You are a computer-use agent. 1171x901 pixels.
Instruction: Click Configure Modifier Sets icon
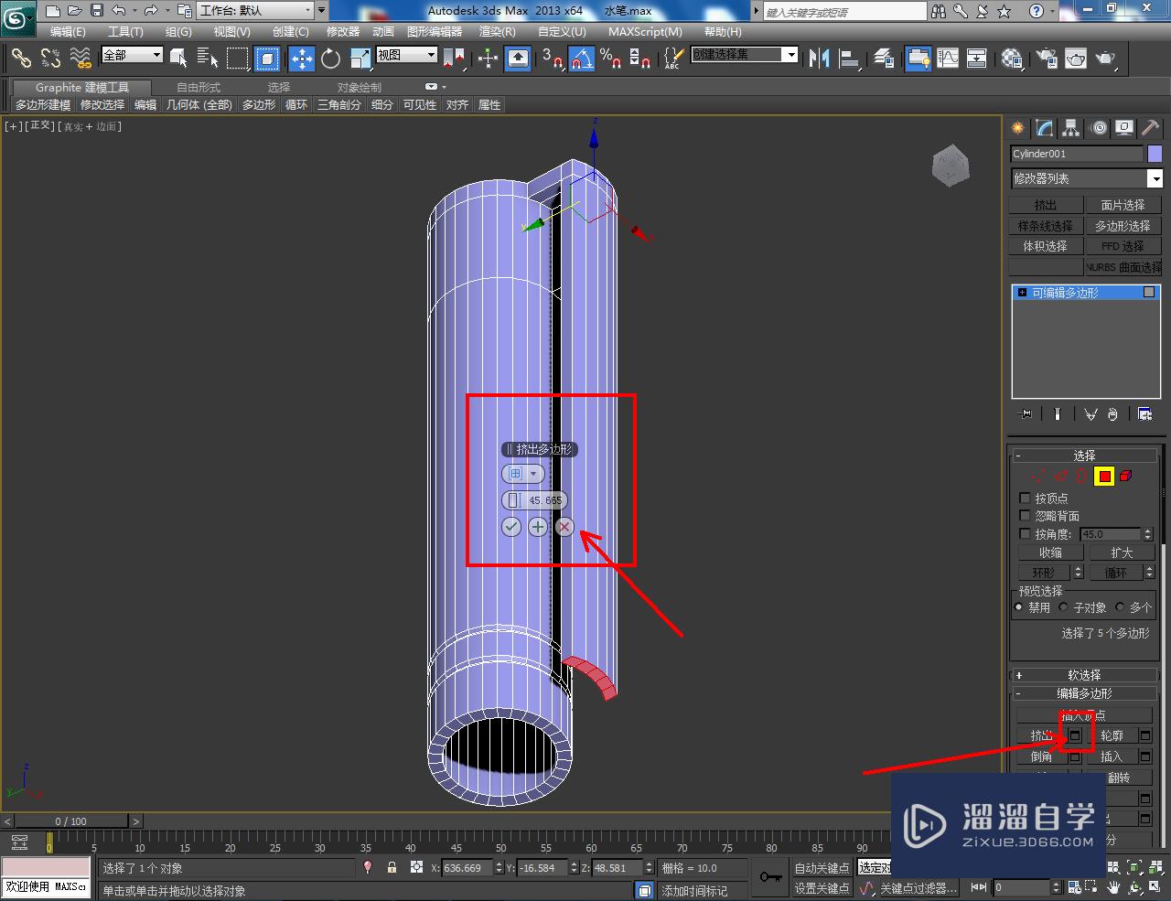tap(1144, 414)
